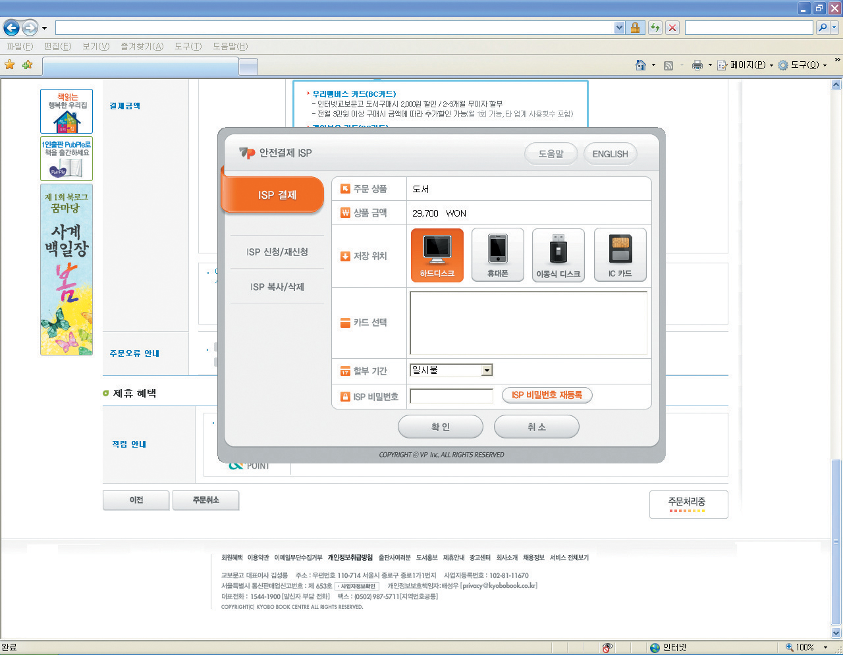The height and width of the screenshot is (655, 843).
Task: Click the browser refresh icon
Action: point(655,28)
